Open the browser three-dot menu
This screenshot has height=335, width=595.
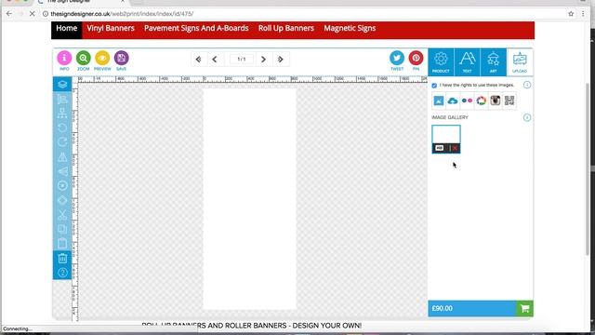(583, 14)
